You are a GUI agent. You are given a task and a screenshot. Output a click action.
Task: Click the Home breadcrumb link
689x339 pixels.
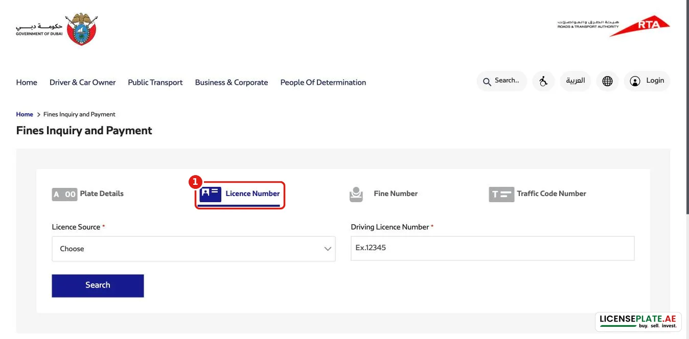click(25, 114)
